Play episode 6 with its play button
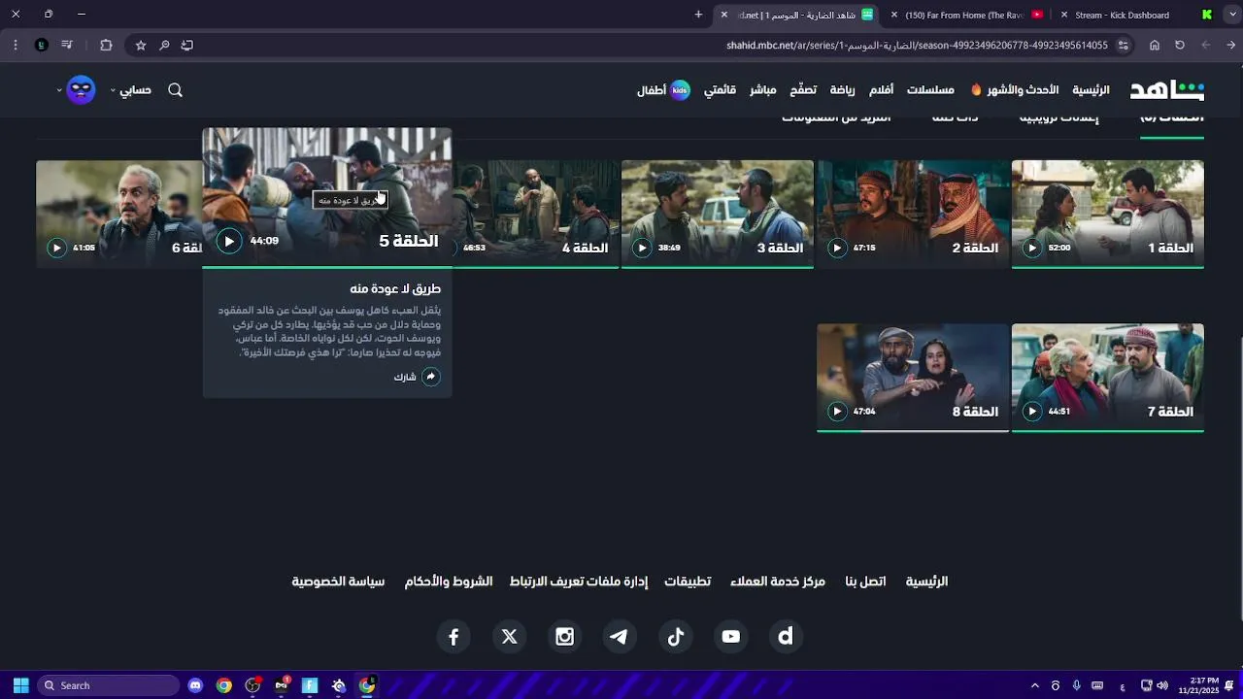 (56, 248)
